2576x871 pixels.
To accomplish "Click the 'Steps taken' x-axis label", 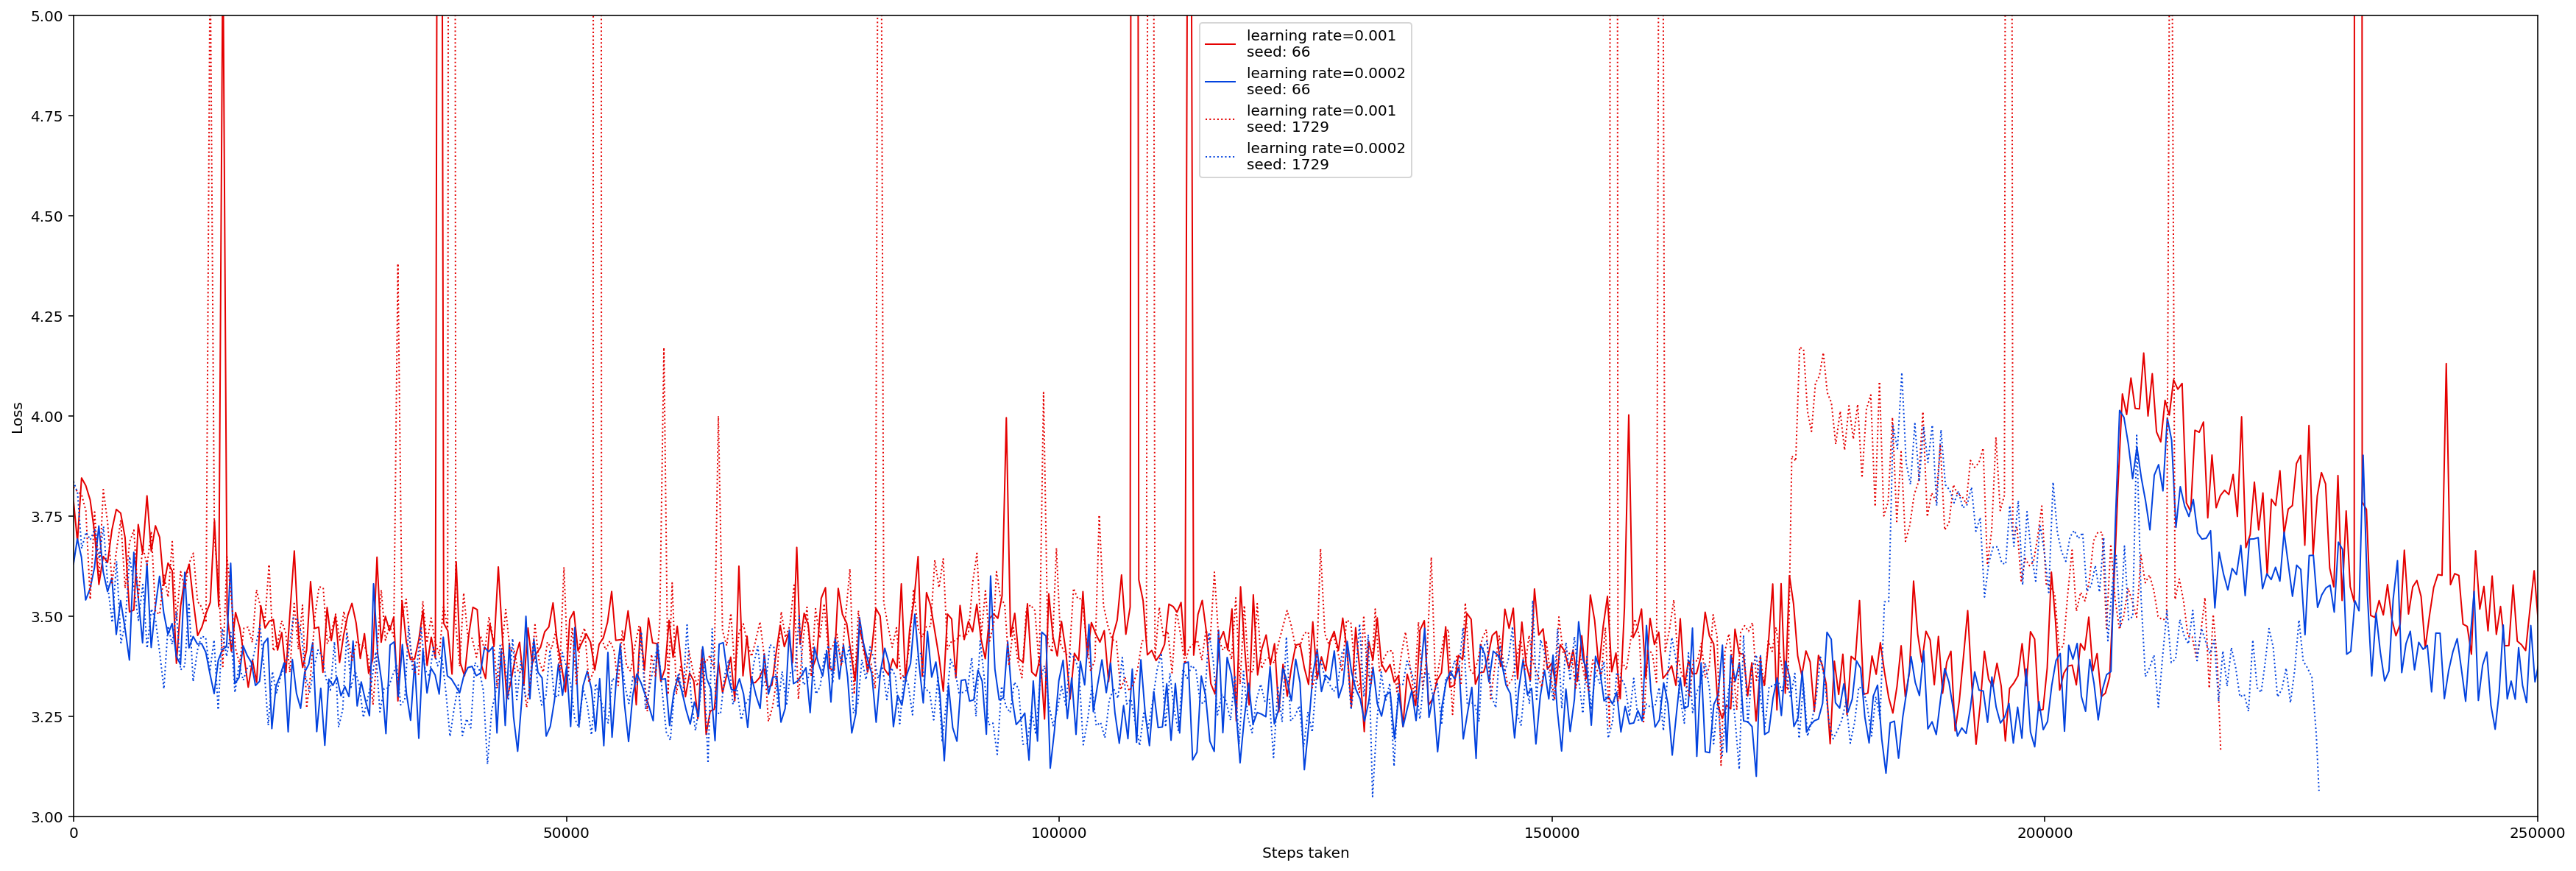I will [x=1305, y=853].
